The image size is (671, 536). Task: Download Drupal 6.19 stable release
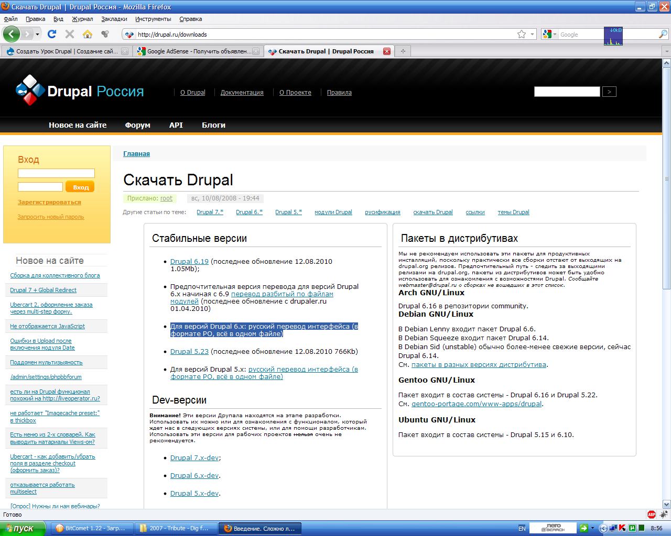click(x=189, y=261)
